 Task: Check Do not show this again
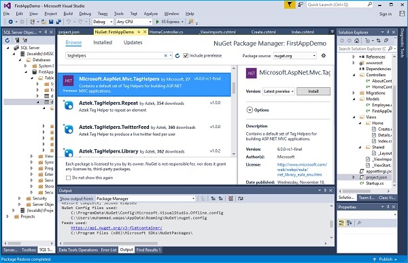tap(69, 178)
